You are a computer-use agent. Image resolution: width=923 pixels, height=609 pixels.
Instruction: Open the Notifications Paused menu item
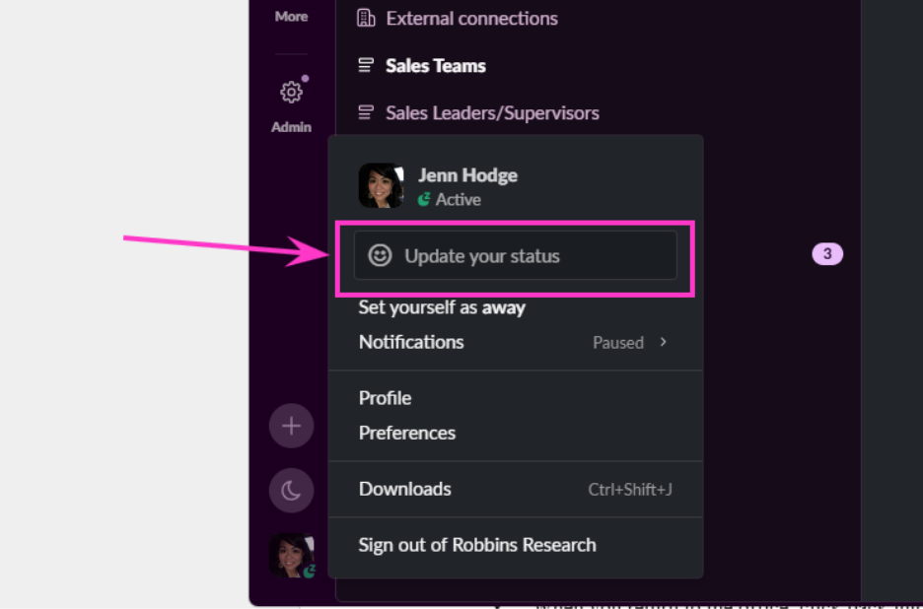(516, 342)
